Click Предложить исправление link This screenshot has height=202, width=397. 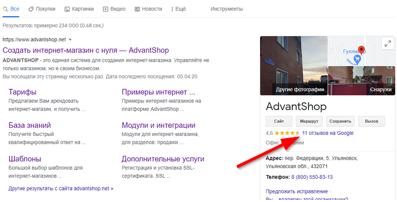pyautogui.click(x=297, y=191)
